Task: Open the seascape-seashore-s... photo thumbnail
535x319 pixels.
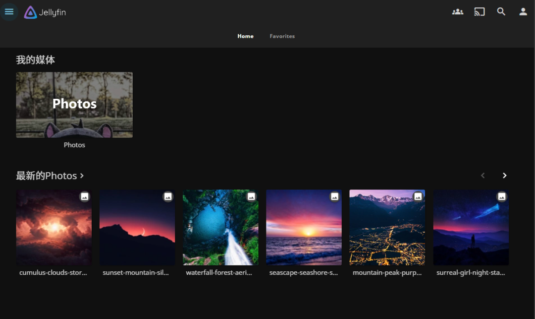Action: click(x=304, y=227)
